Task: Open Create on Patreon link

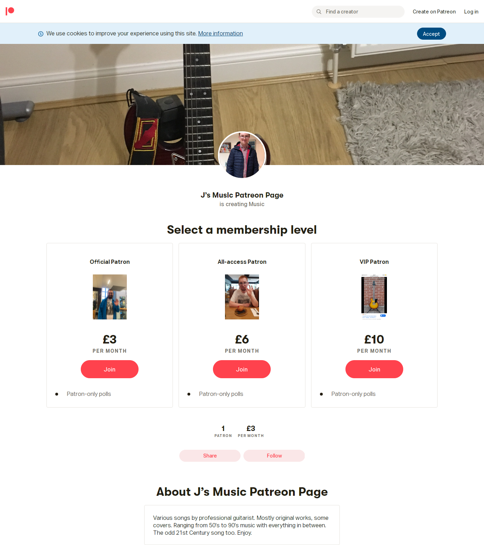Action: [434, 12]
